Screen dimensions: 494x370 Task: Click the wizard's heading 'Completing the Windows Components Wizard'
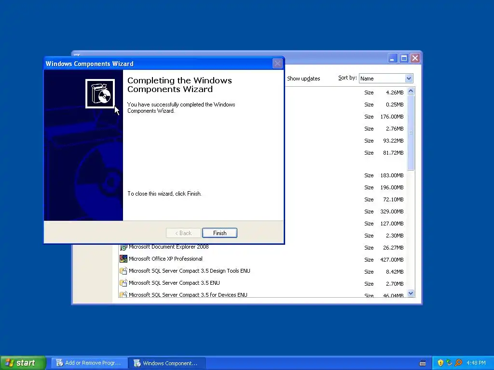[x=179, y=85]
